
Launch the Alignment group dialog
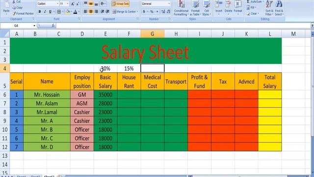137,19
